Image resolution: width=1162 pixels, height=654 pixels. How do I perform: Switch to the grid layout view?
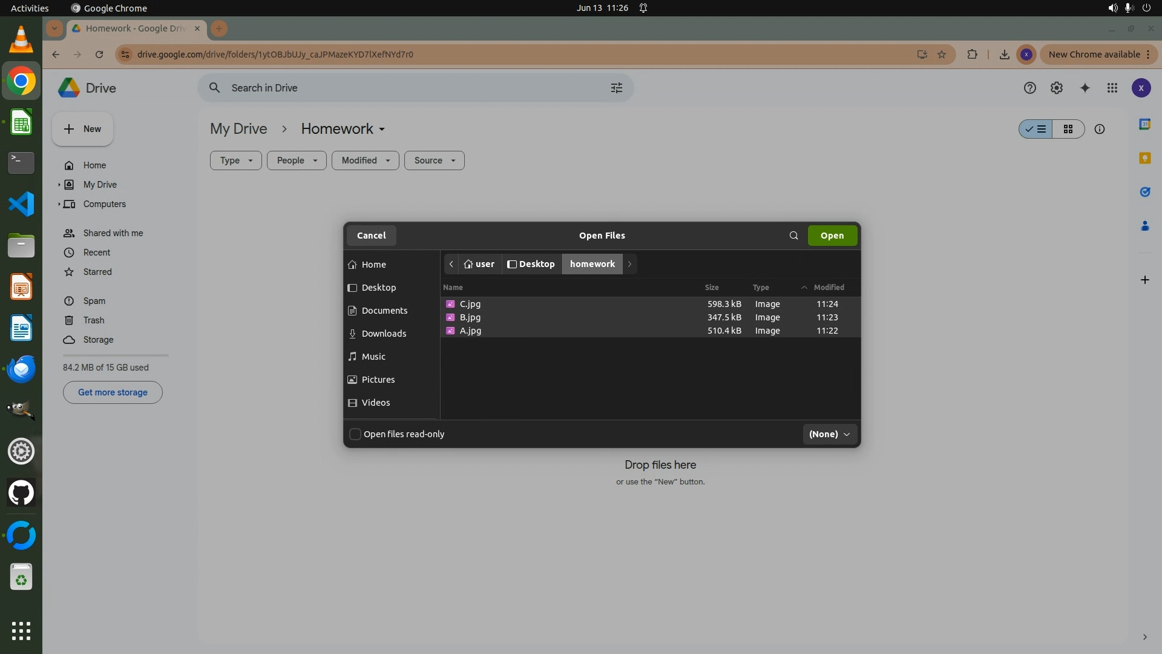(1068, 129)
